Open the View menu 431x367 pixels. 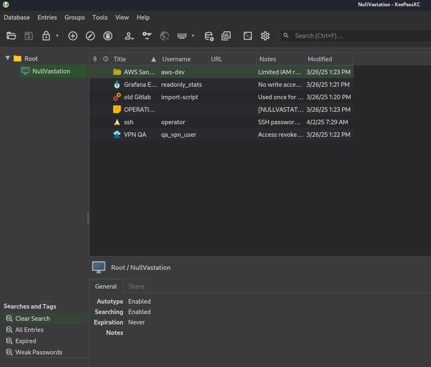point(122,18)
